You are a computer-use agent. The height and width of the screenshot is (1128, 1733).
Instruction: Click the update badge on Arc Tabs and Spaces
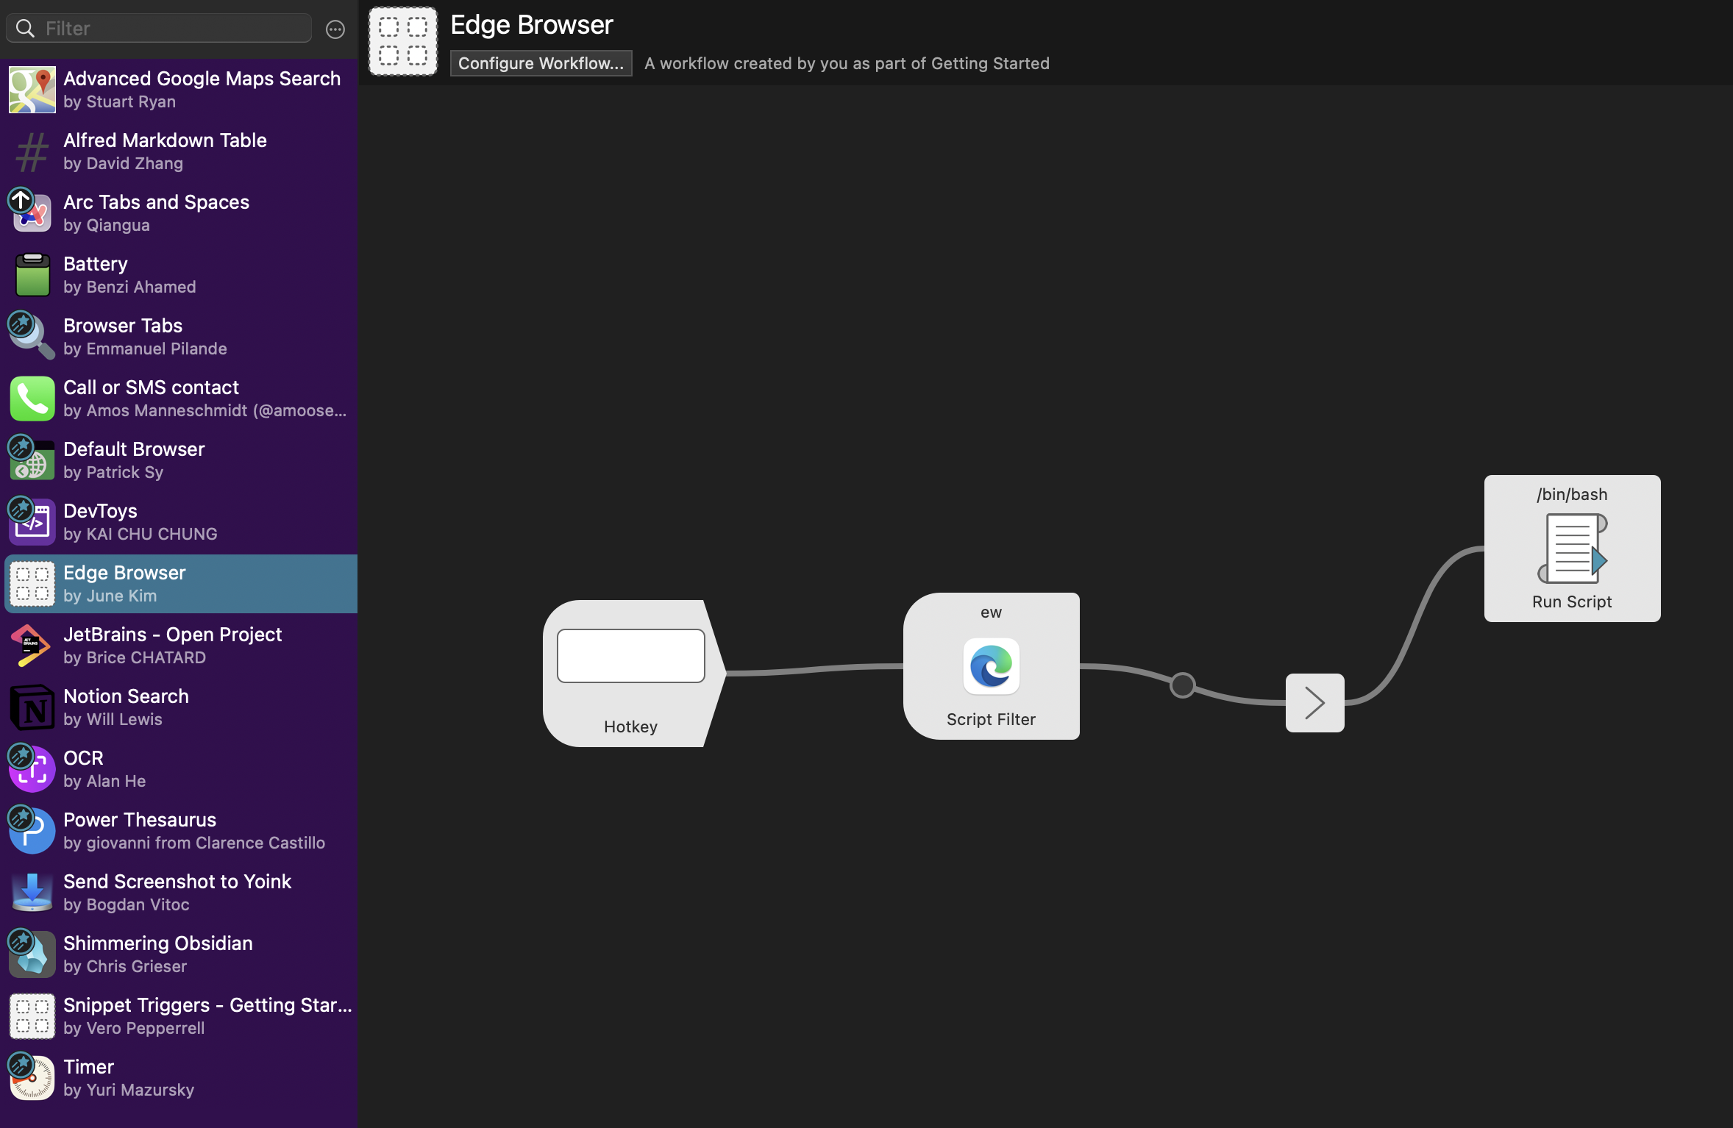pyautogui.click(x=21, y=199)
